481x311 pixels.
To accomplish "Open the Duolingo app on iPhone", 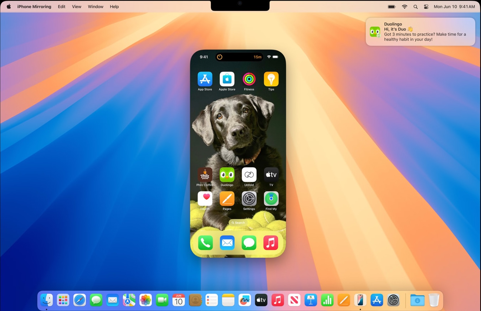I will pos(227,175).
